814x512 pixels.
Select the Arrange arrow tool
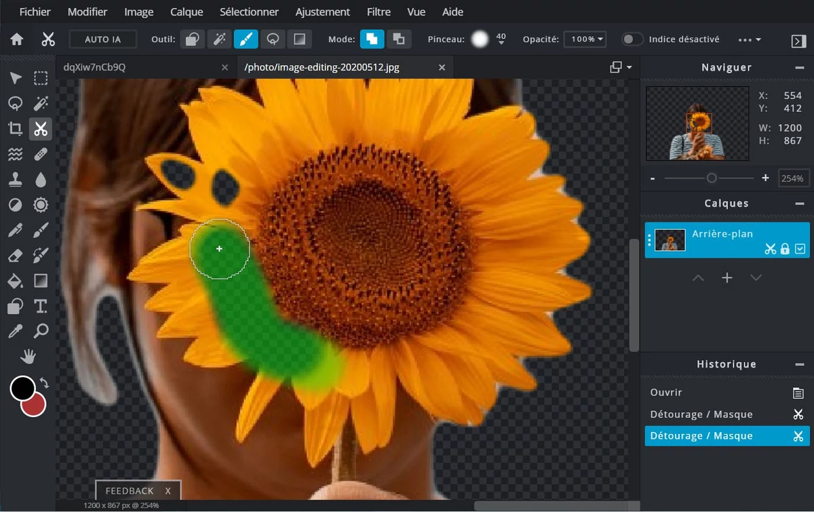tap(15, 78)
